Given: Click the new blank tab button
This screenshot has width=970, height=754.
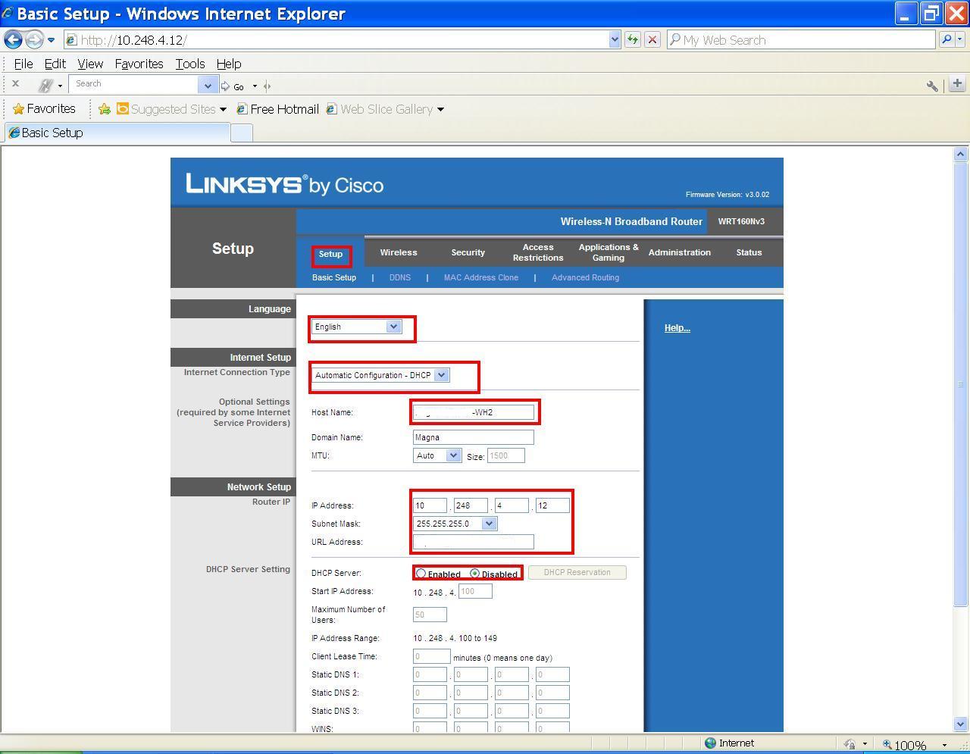Looking at the screenshot, I should 241,133.
